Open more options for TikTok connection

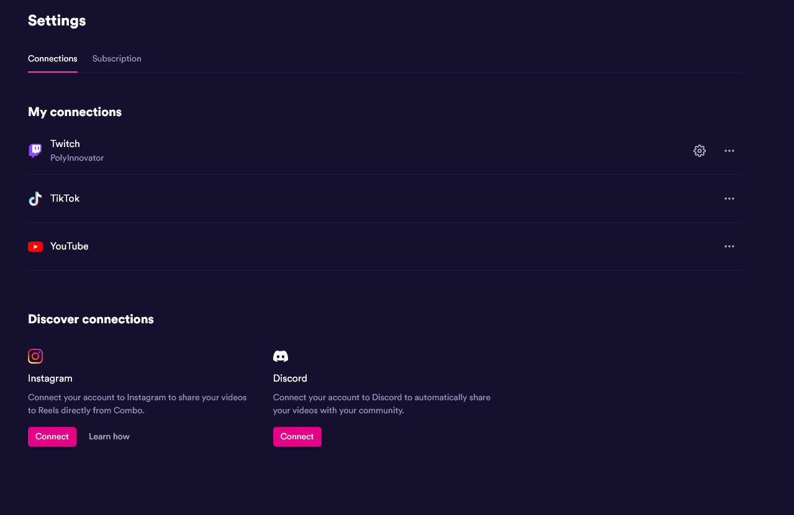729,199
